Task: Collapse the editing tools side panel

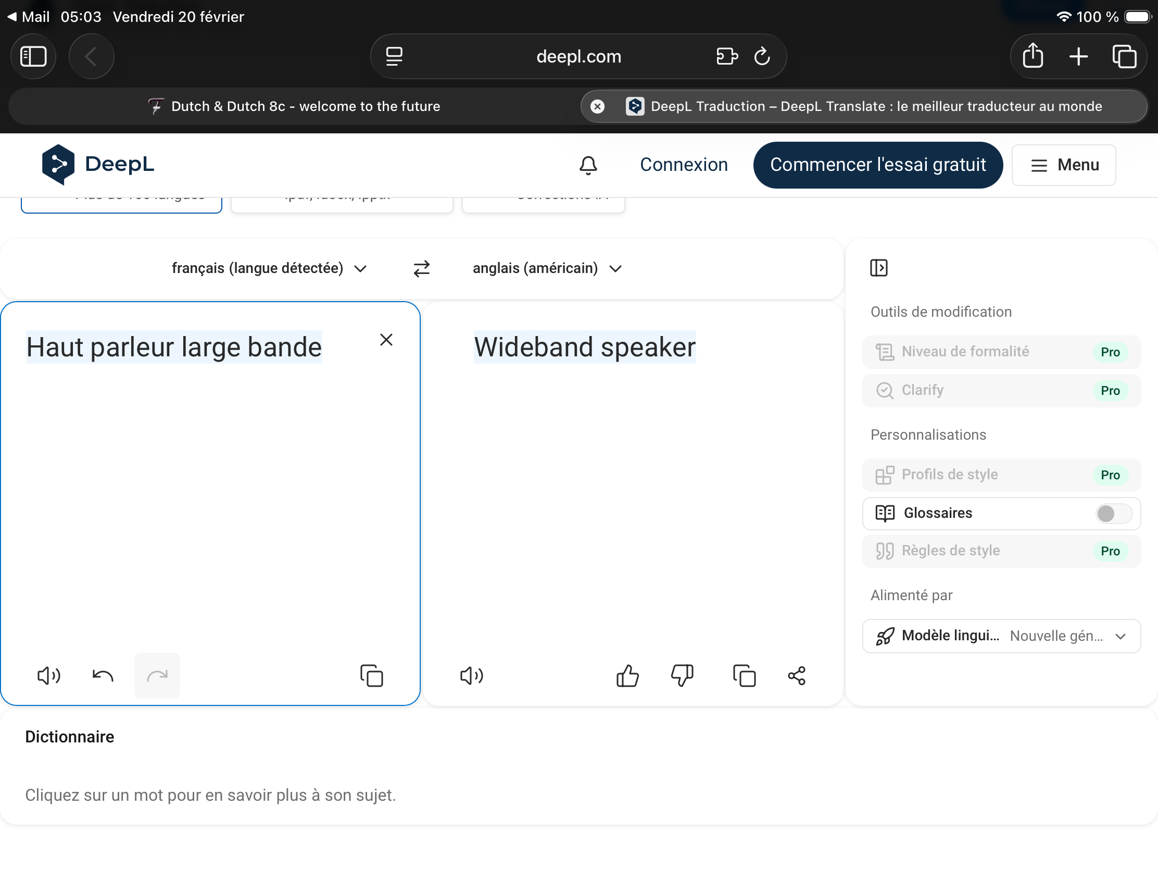Action: coord(878,268)
